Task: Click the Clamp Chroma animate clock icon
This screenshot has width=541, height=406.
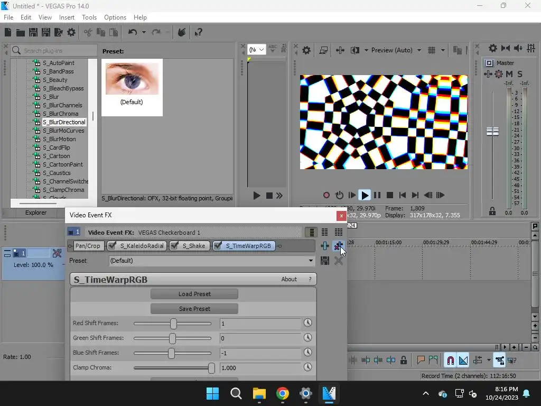Action: [308, 367]
